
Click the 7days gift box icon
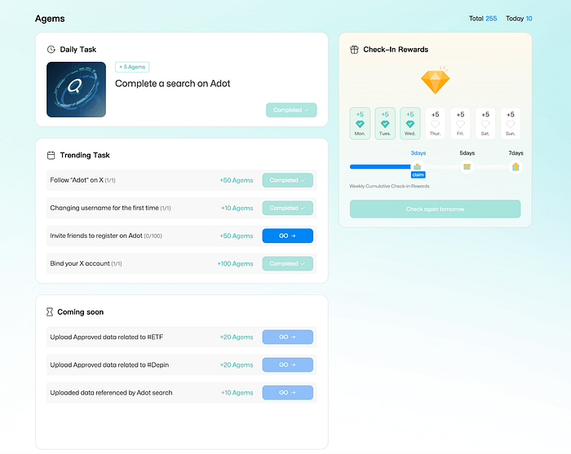click(x=516, y=167)
